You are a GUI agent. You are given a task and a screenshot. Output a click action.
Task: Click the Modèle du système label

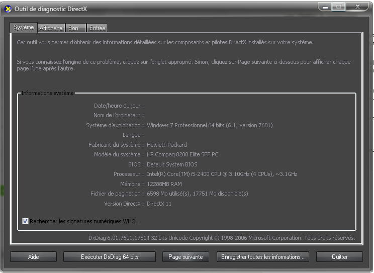tap(119, 154)
